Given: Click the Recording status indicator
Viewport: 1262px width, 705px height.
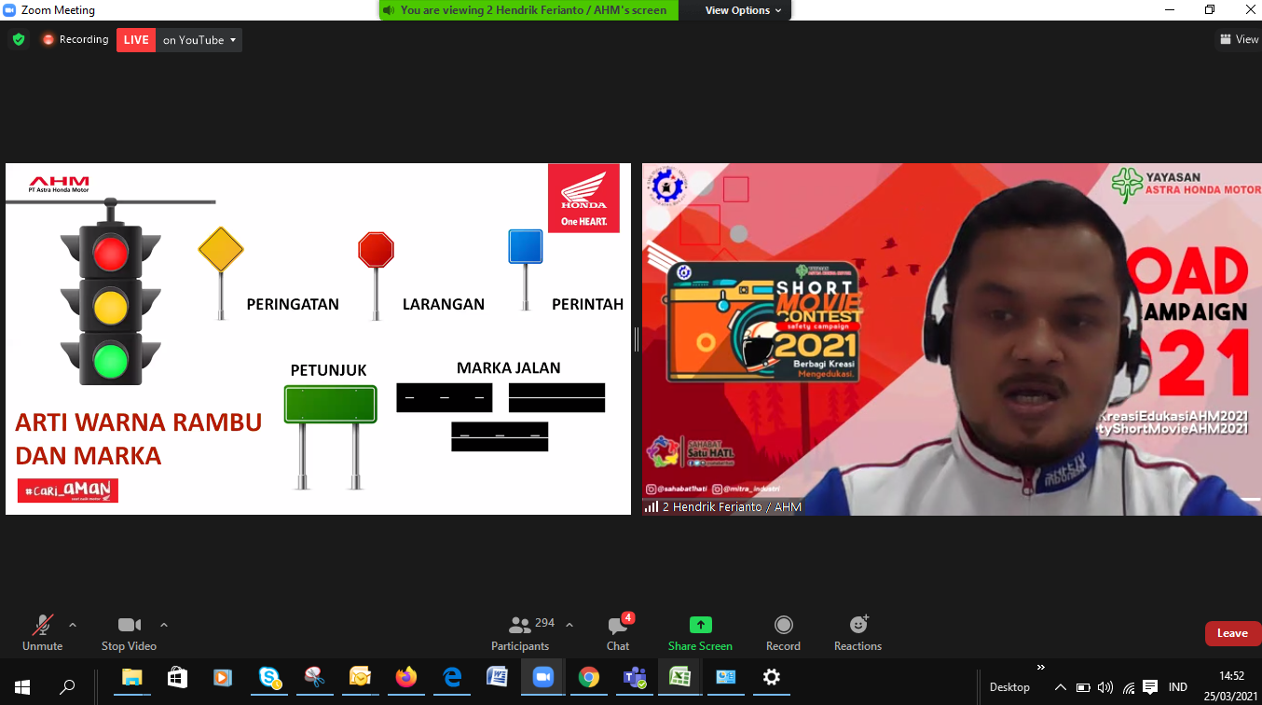Looking at the screenshot, I should [x=75, y=40].
